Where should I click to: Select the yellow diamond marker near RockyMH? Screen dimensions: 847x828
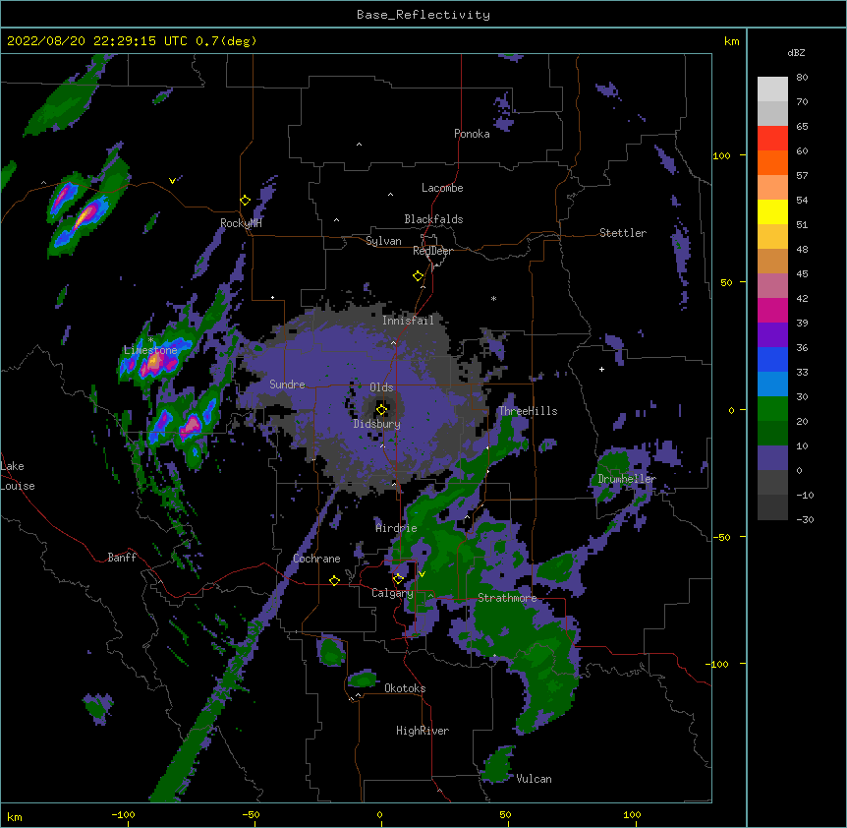tap(245, 201)
